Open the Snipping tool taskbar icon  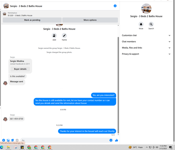click(15, 147)
